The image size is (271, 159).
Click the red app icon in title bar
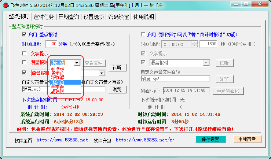coord(6,5)
